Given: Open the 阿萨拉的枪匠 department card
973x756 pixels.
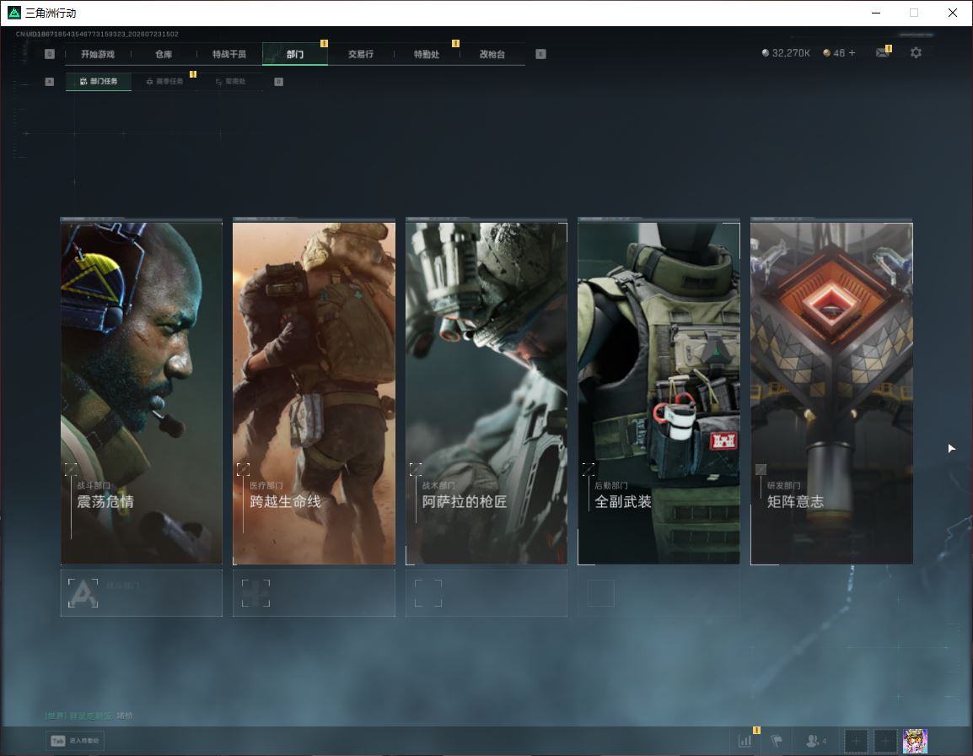Looking at the screenshot, I should point(486,391).
